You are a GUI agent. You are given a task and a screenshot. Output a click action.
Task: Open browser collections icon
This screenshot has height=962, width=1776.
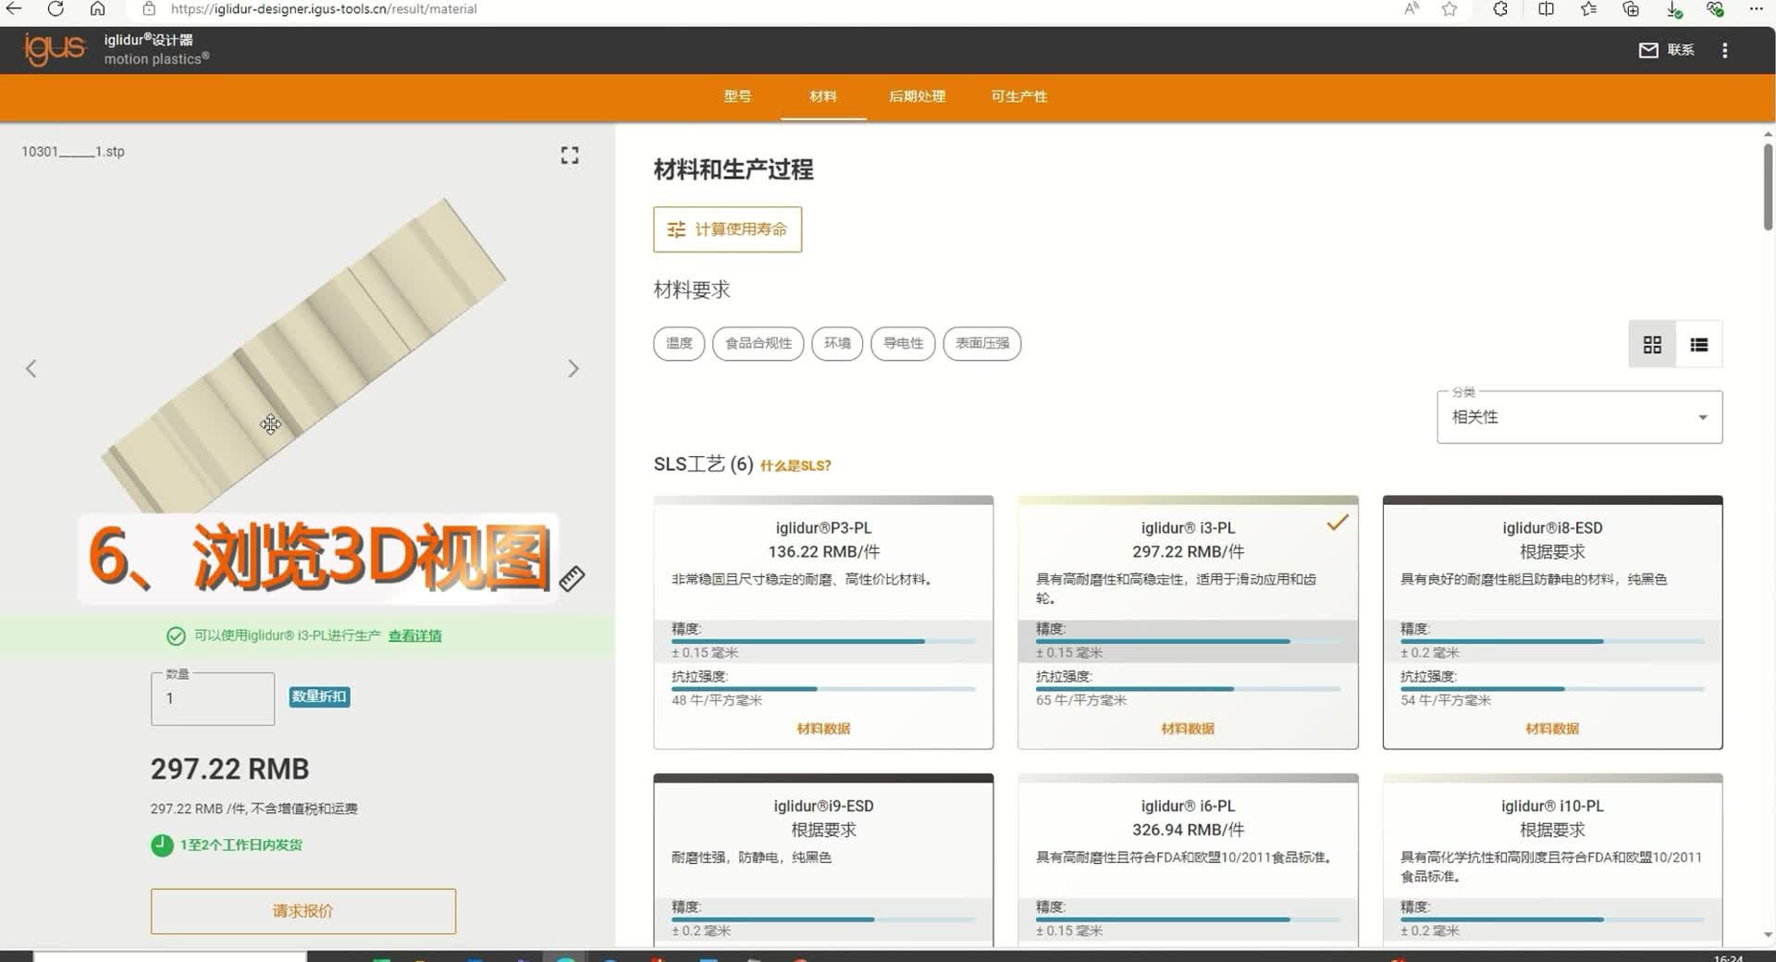1631,9
